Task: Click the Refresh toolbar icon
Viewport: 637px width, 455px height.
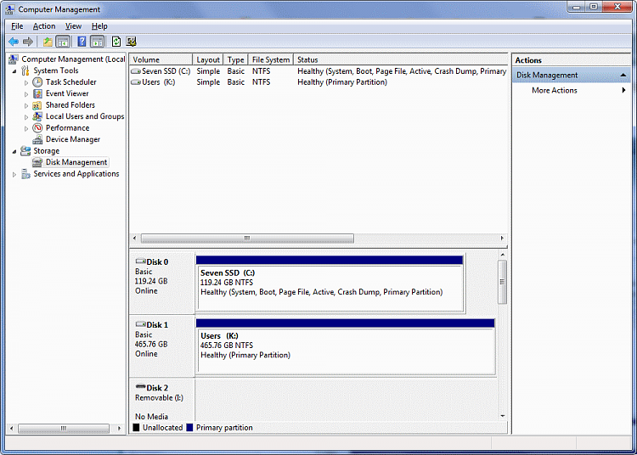Action: (116, 42)
